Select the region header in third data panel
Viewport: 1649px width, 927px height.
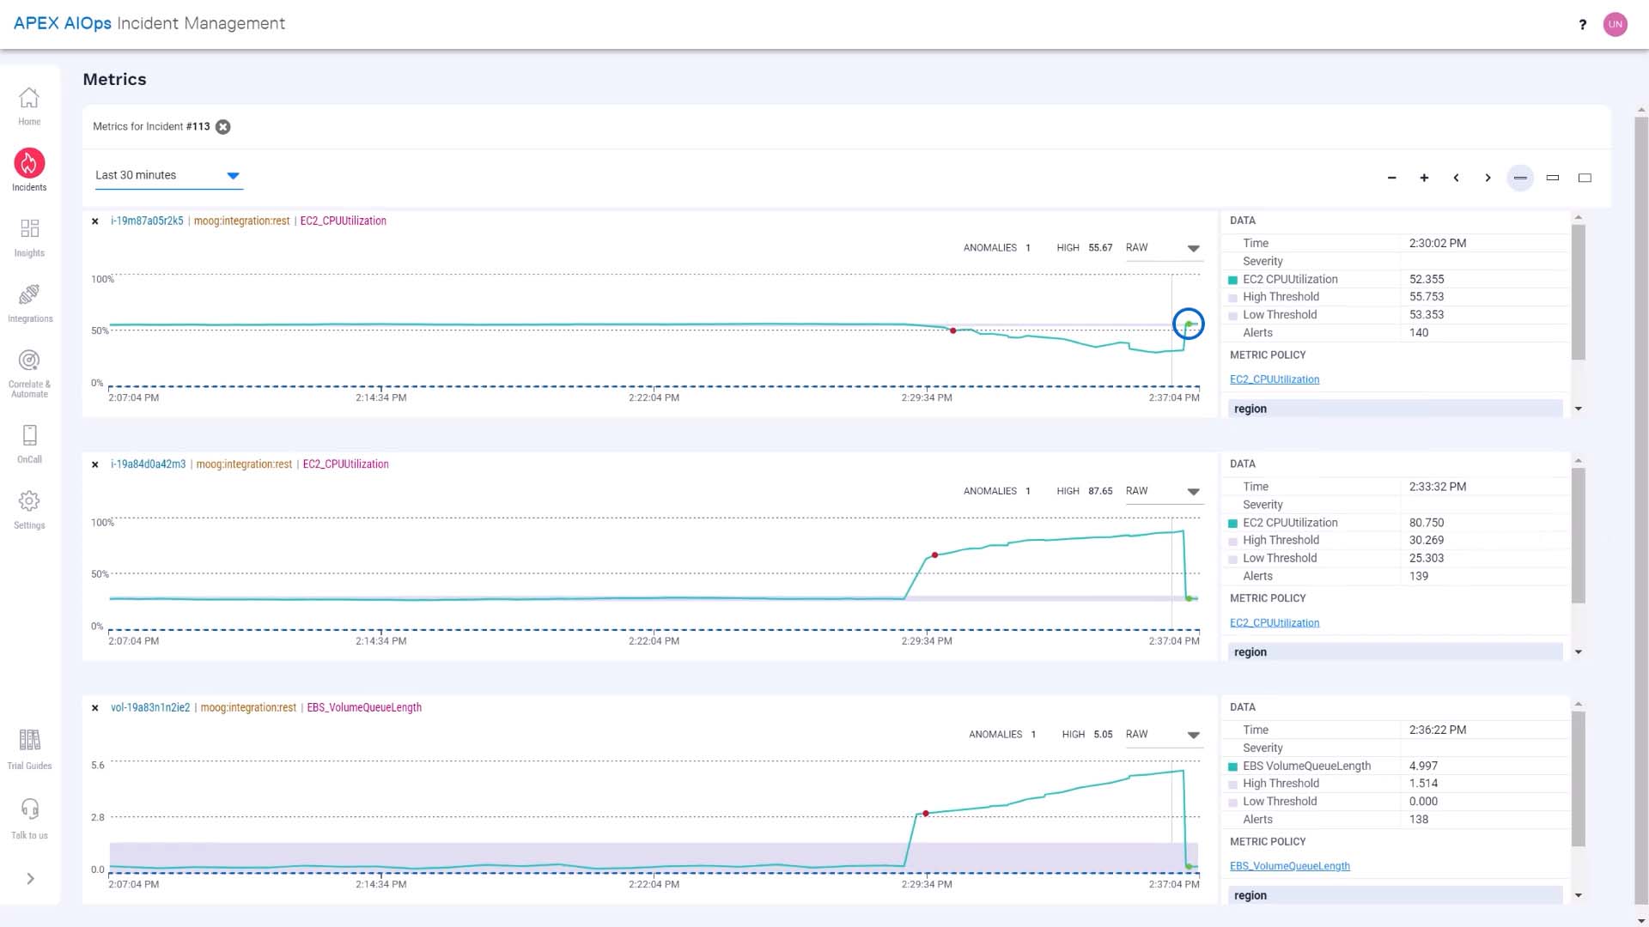[x=1395, y=895]
